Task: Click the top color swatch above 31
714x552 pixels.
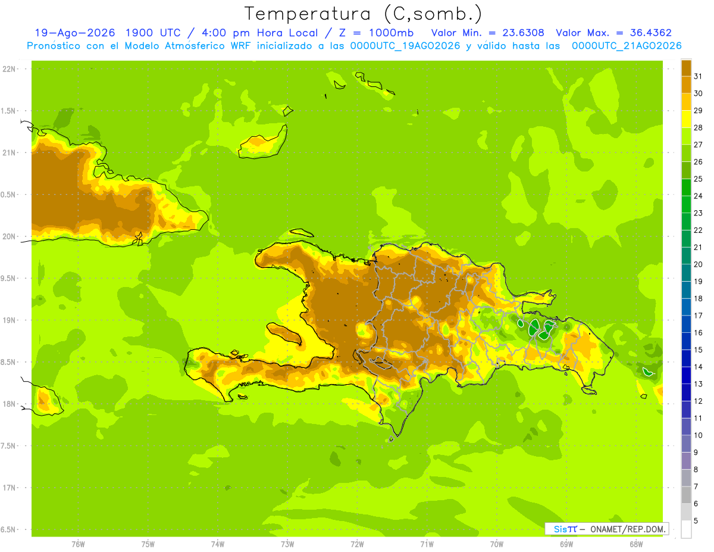Action: 686,67
